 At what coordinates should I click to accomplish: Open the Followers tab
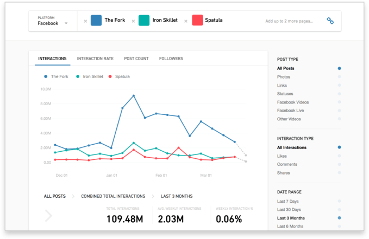(171, 59)
